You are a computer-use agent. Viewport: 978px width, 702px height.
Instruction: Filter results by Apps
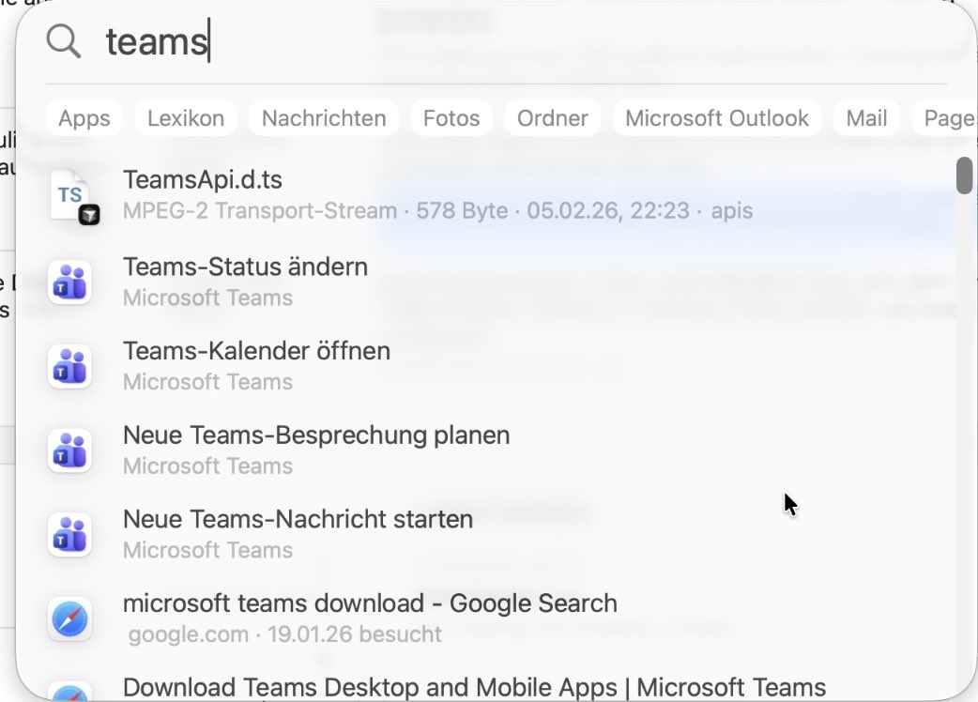84,118
